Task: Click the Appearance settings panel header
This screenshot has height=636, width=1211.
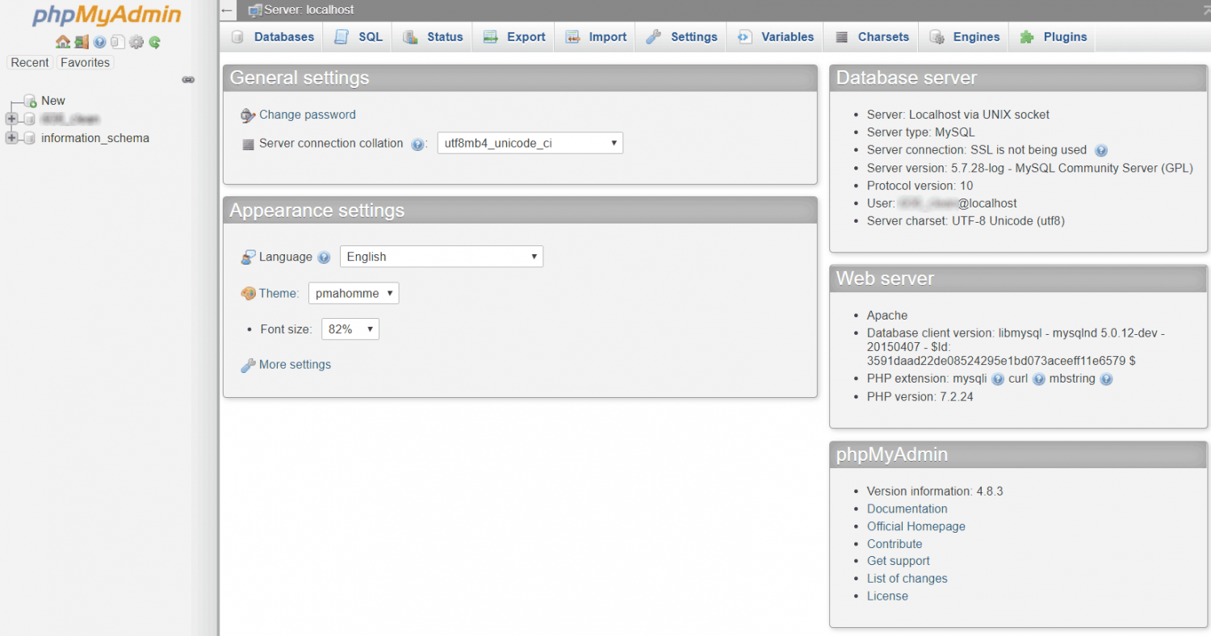Action: point(520,211)
